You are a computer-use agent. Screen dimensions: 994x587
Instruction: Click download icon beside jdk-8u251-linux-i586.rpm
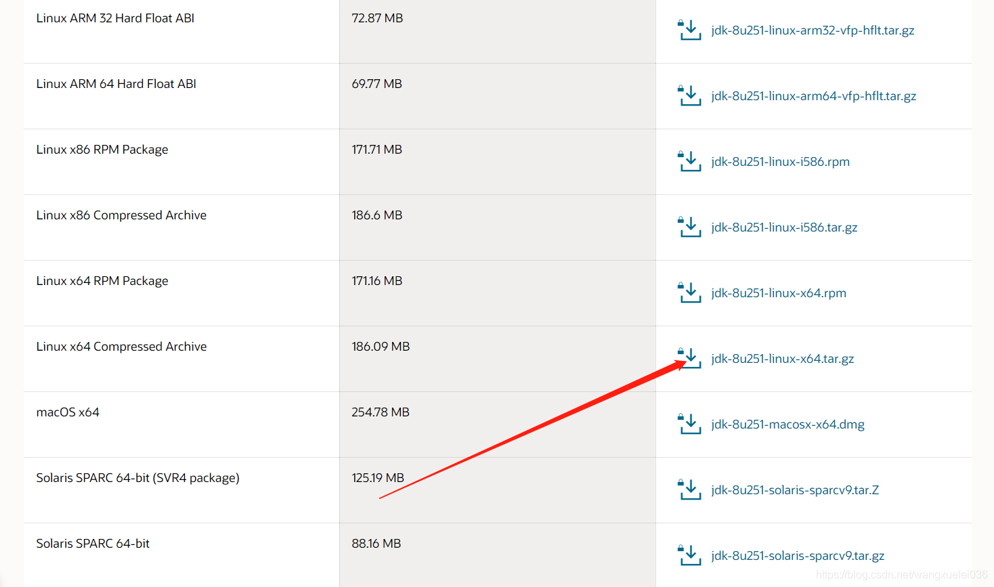tap(689, 162)
